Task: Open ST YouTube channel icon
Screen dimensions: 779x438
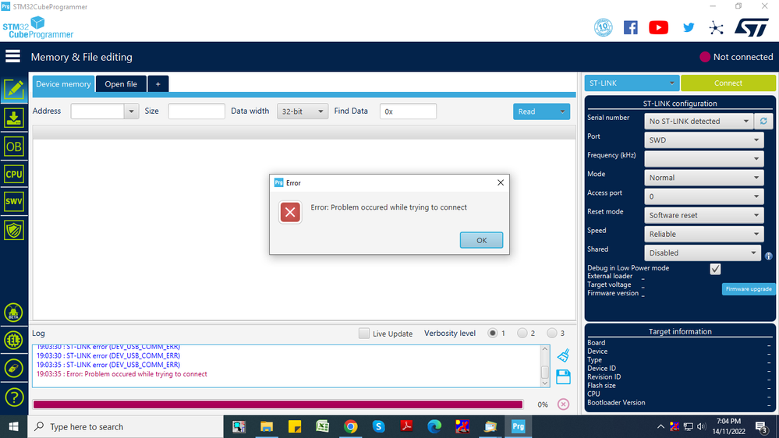Action: click(x=658, y=27)
